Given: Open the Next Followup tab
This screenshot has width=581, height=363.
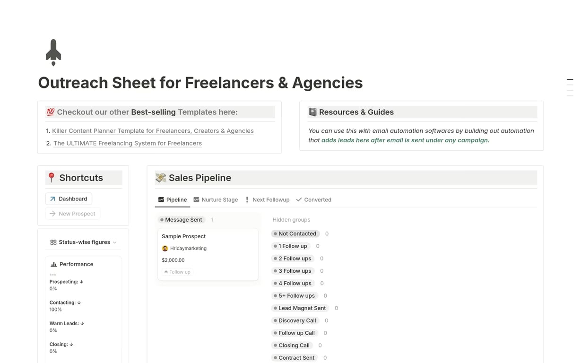Looking at the screenshot, I should tap(267, 199).
